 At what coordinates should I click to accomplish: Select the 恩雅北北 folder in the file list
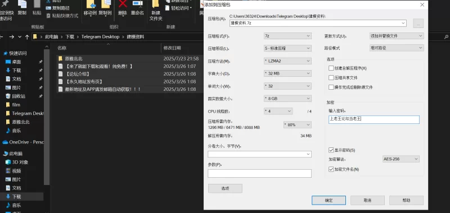(74, 59)
